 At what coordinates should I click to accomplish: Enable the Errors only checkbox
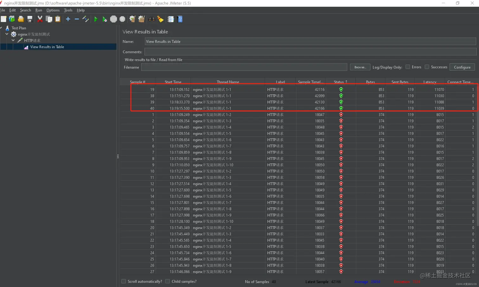point(408,67)
